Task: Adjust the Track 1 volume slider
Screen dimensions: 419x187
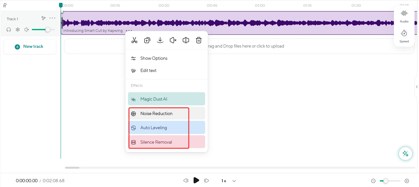Action: pyautogui.click(x=48, y=30)
